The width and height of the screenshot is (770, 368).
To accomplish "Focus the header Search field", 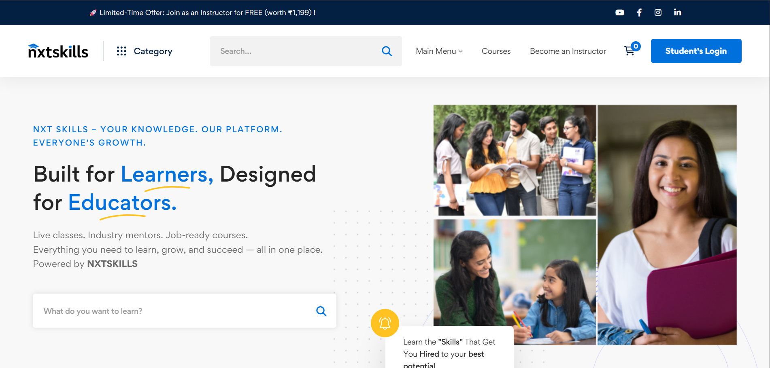I will click(x=296, y=51).
